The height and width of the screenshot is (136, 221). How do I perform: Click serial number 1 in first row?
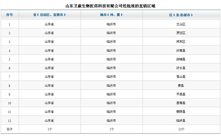tap(9, 25)
